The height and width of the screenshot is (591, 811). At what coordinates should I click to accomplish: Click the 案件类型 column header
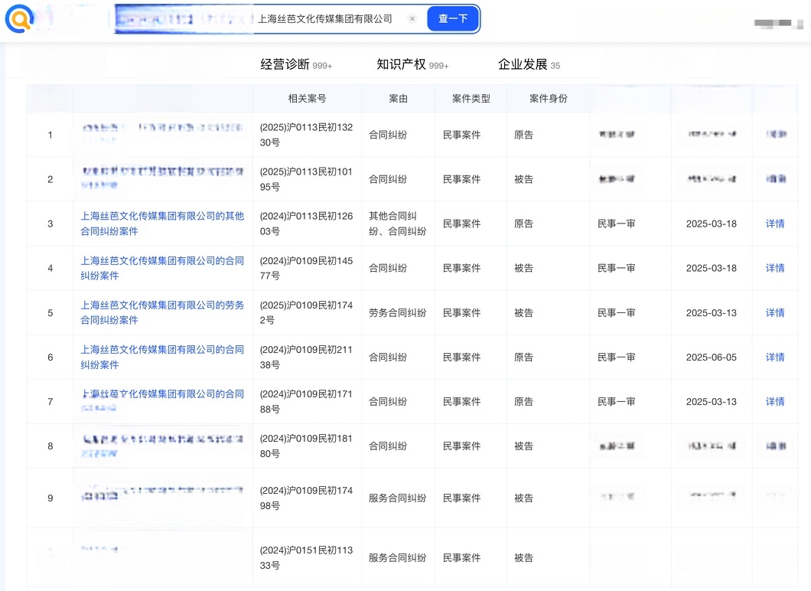tap(471, 98)
